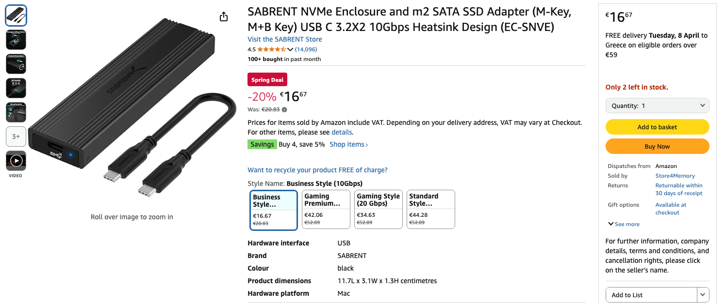Show more images via 3+ thumbnail
The width and height of the screenshot is (725, 304).
[x=16, y=137]
